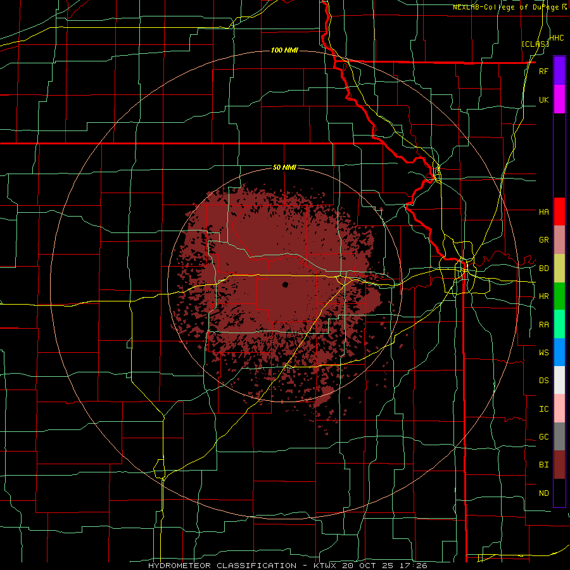Click the HA legend label
The width and height of the screenshot is (570, 570).
[543, 212]
